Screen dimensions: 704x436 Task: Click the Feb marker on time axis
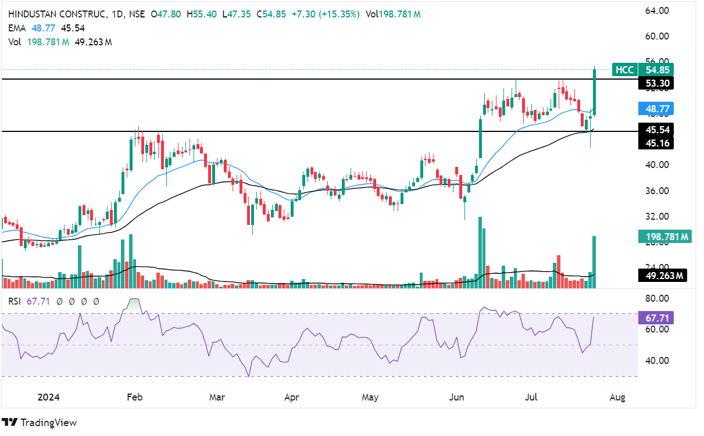tap(135, 398)
